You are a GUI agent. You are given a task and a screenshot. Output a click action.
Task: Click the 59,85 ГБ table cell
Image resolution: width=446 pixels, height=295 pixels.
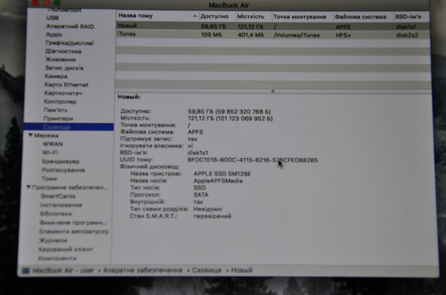(213, 27)
